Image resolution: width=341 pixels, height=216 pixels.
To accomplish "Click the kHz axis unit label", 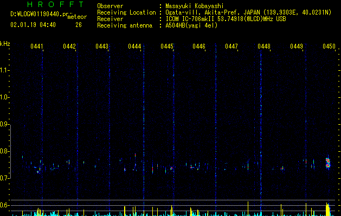I will click(x=5, y=44).
